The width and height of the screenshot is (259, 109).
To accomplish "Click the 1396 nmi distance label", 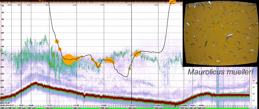I will point(76,108).
